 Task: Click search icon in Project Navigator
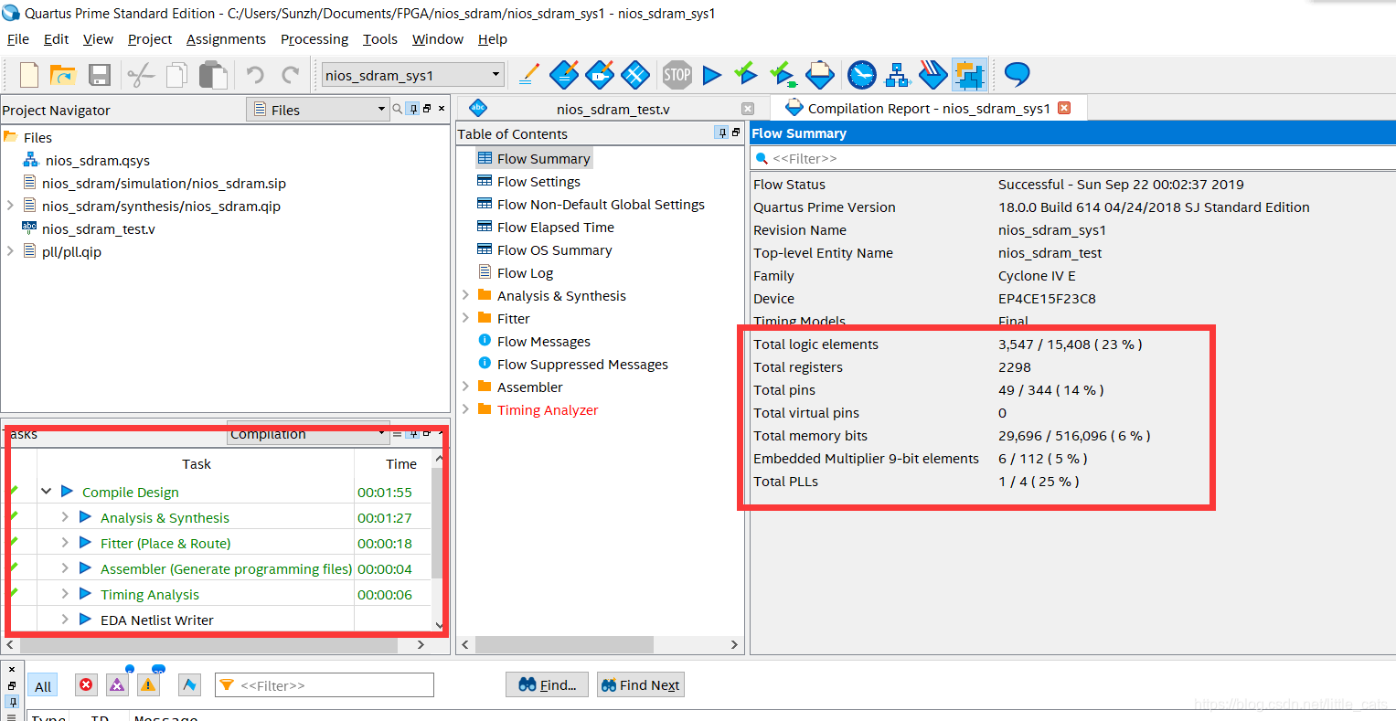tap(398, 109)
